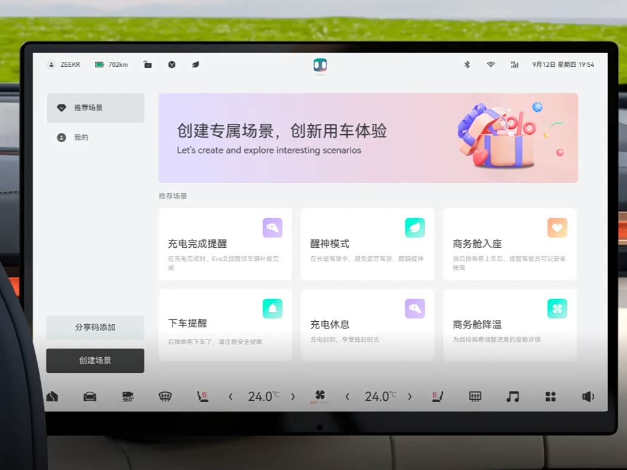The image size is (627, 470).
Task: Open the music player from dock
Action: (513, 397)
